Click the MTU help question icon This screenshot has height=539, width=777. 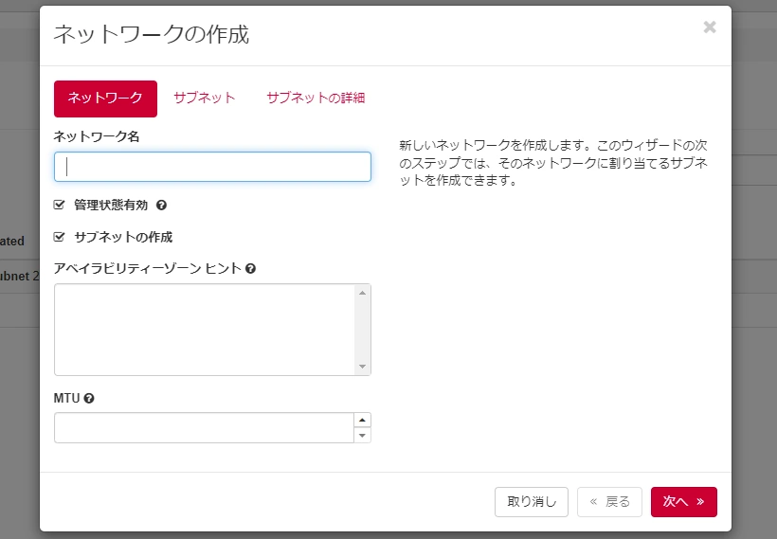(89, 399)
